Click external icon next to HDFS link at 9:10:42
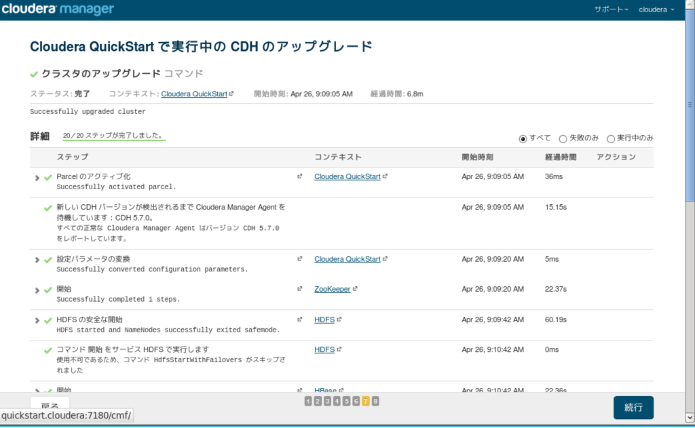695x428 pixels. [339, 349]
